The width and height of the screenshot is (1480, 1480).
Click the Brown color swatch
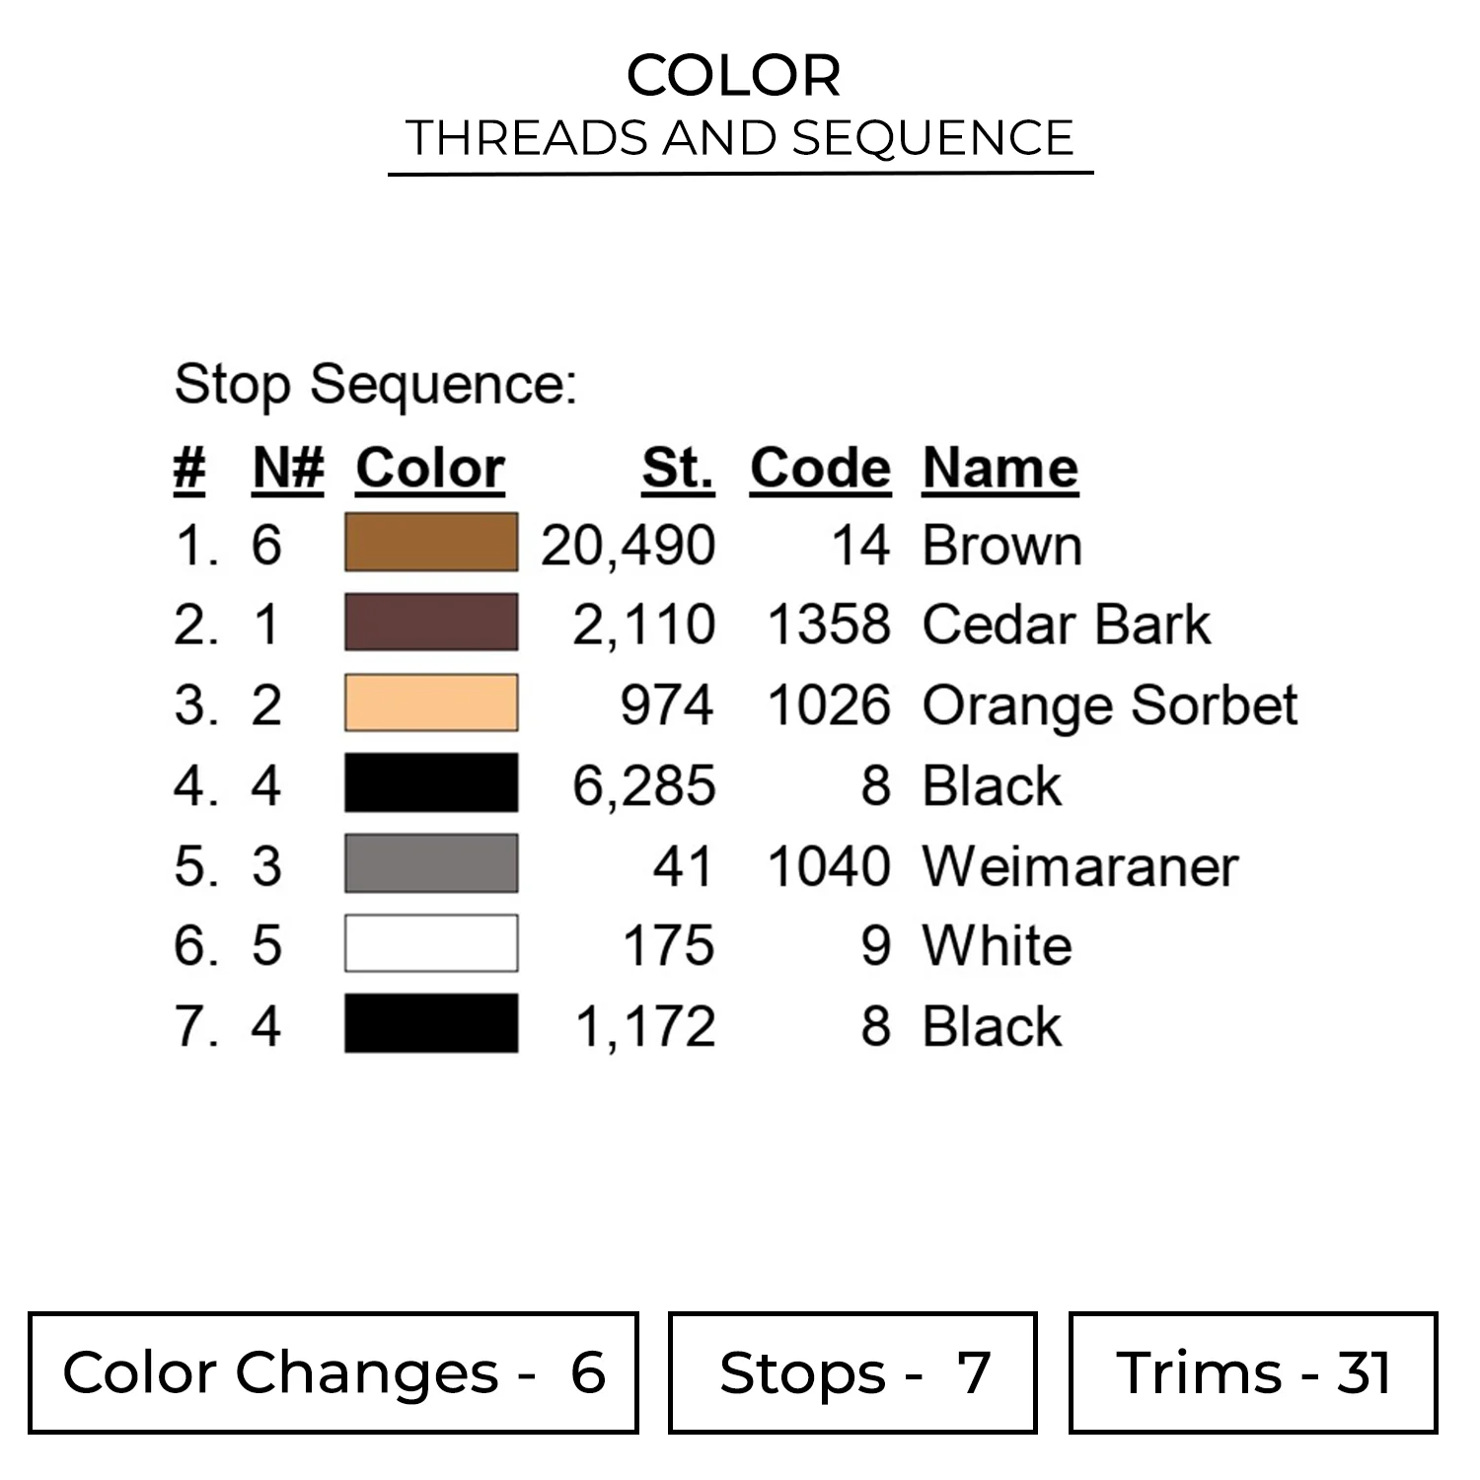tap(431, 543)
